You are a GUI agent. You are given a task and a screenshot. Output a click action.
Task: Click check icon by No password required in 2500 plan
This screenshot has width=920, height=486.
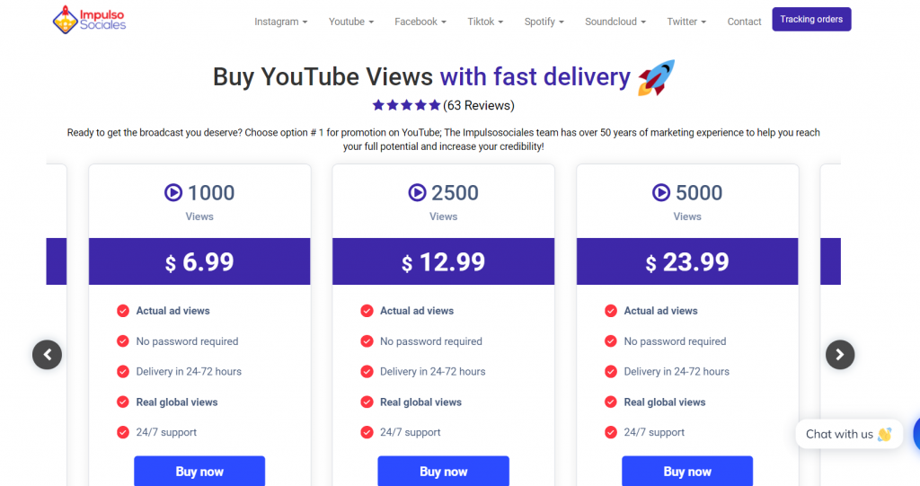[367, 341]
